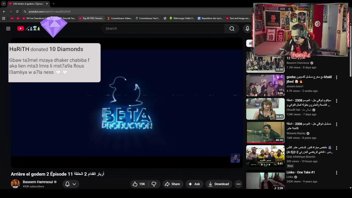Viewport: 352px width, 198px height.
Task: Open Bassem Hamraoui channel name link
Action: click(x=38, y=182)
